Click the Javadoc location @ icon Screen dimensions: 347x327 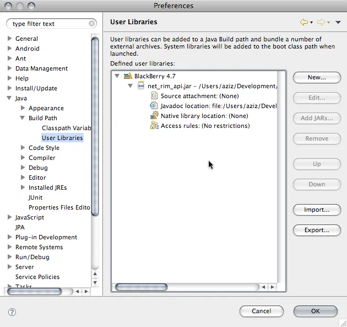tap(154, 106)
